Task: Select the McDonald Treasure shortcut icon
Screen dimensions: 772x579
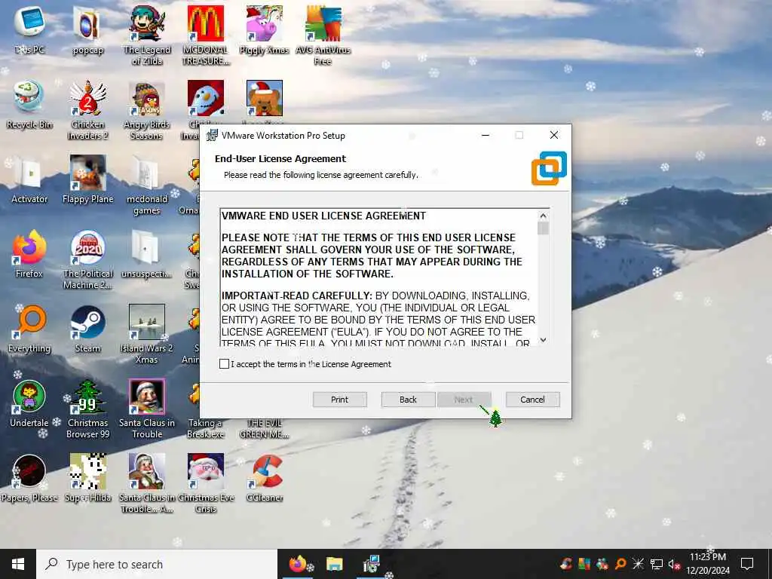Action: click(x=206, y=35)
